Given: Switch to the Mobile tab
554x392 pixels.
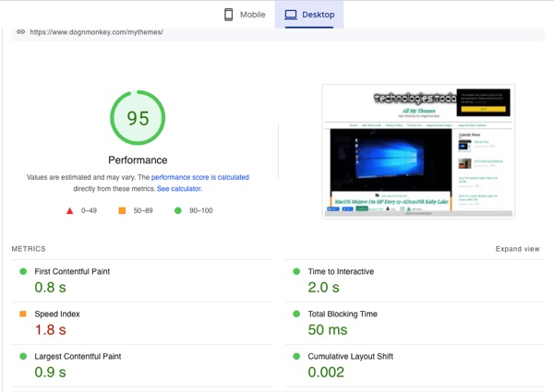Looking at the screenshot, I should [244, 15].
